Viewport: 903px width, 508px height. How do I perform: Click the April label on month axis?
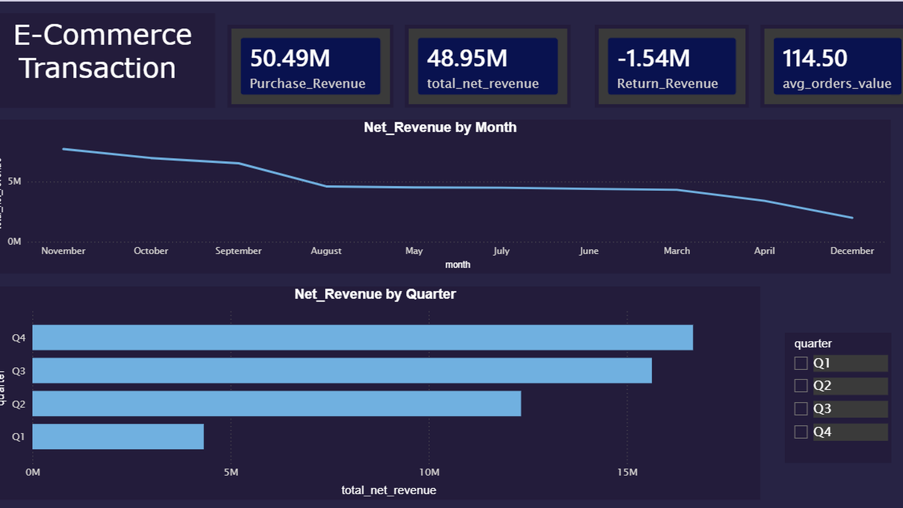[x=764, y=251]
